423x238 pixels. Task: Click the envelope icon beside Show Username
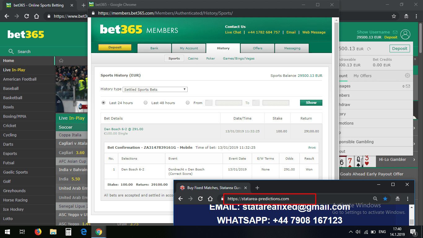point(395,32)
